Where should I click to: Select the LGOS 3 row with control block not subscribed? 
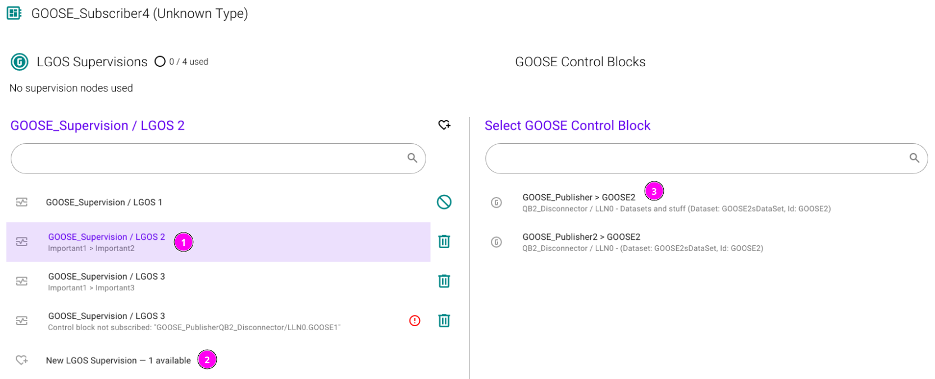[218, 321]
